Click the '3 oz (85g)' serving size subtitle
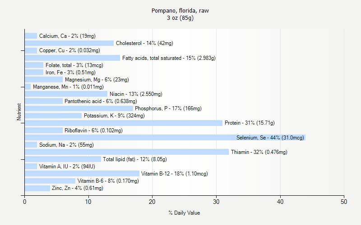The height and width of the screenshot is (225, 361). (180, 18)
